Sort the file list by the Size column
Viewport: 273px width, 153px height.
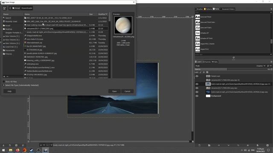click(93, 14)
